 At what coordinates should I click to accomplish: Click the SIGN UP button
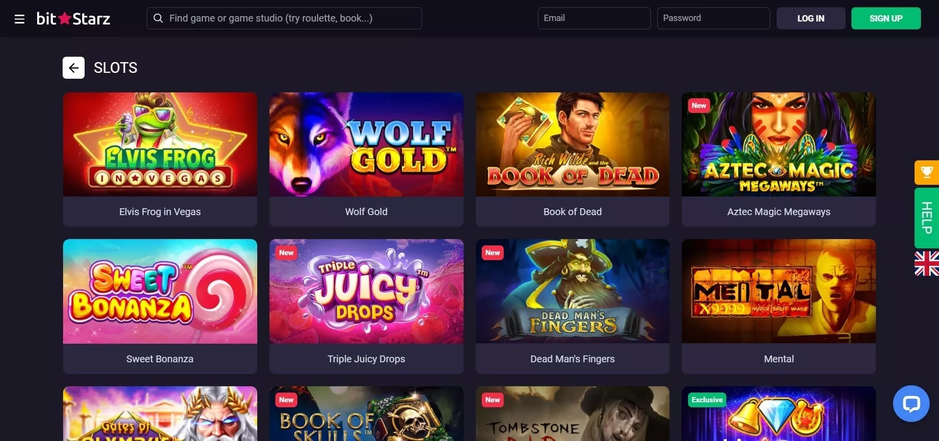click(886, 18)
